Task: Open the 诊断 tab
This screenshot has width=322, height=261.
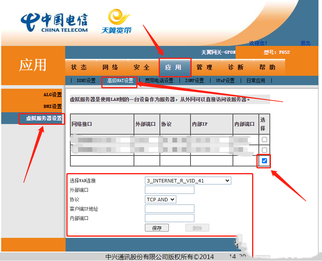Action: [236, 67]
